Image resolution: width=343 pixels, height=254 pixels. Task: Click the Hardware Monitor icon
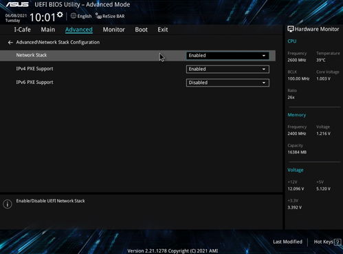point(291,29)
